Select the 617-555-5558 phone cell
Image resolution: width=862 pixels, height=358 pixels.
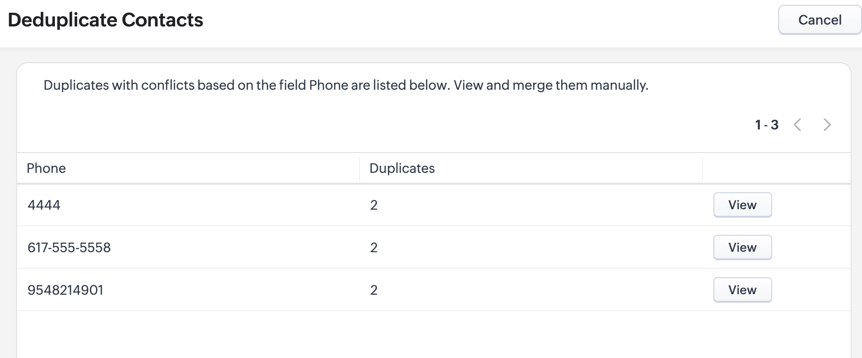[x=69, y=247]
